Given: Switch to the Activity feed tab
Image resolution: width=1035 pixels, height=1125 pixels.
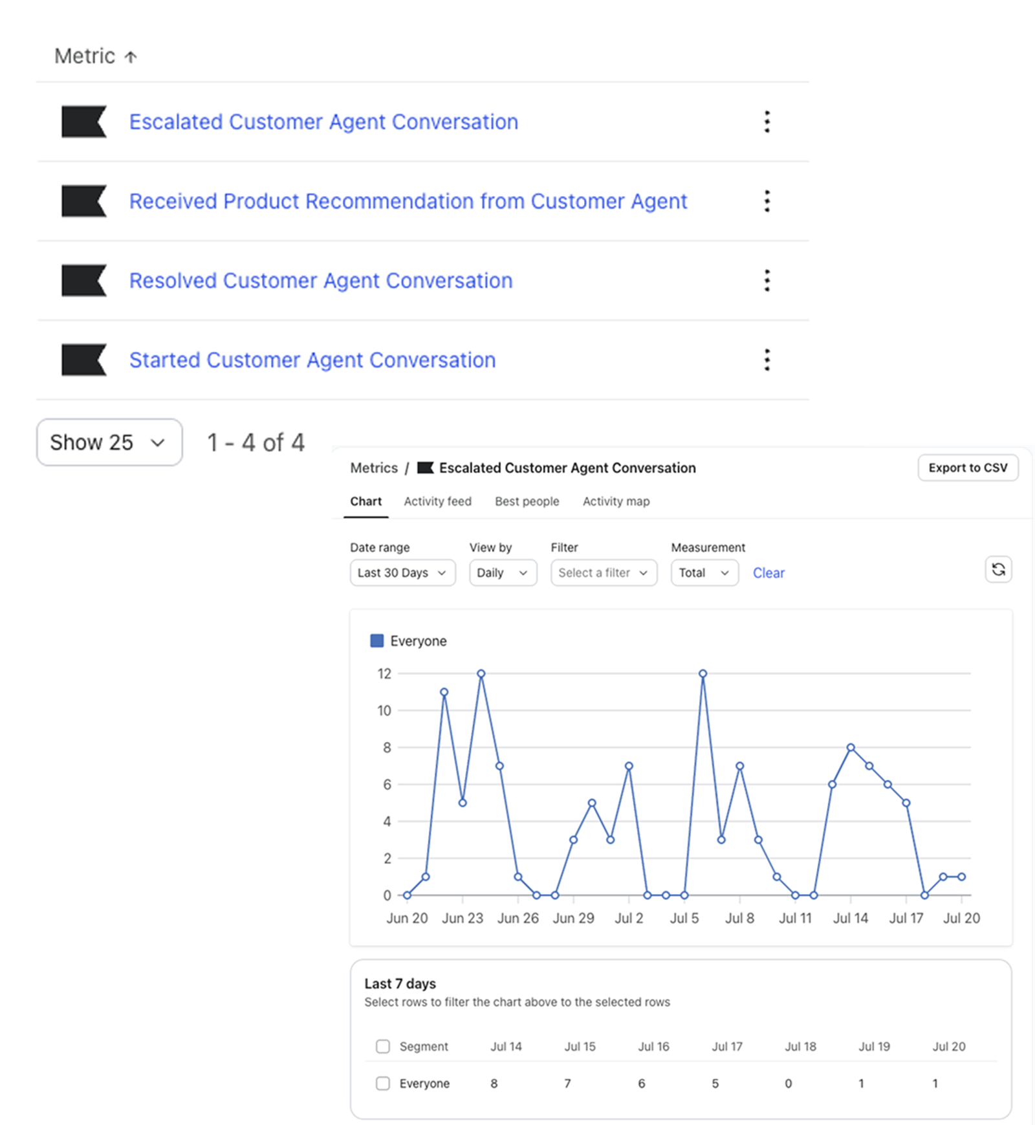Looking at the screenshot, I should (x=438, y=501).
